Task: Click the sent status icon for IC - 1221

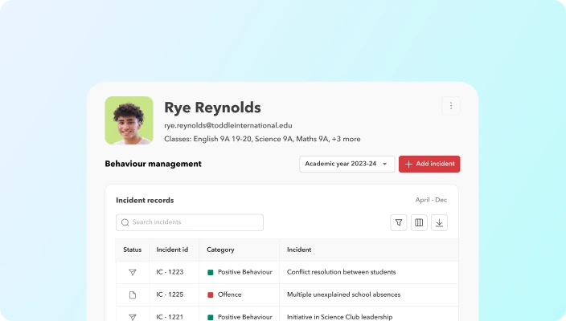Action: [133, 317]
